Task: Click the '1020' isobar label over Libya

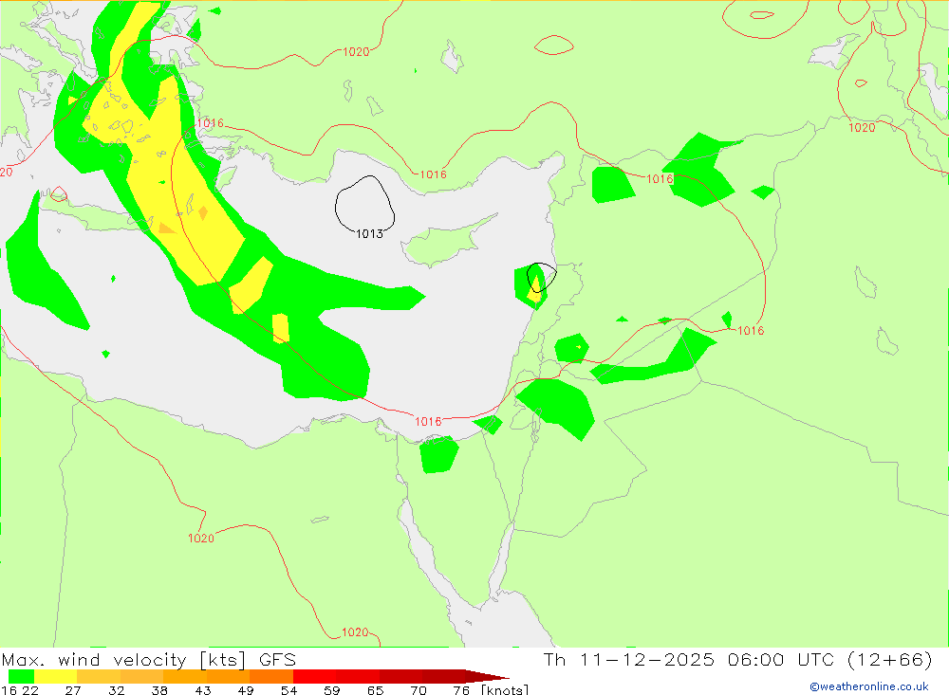Action: coord(201,539)
